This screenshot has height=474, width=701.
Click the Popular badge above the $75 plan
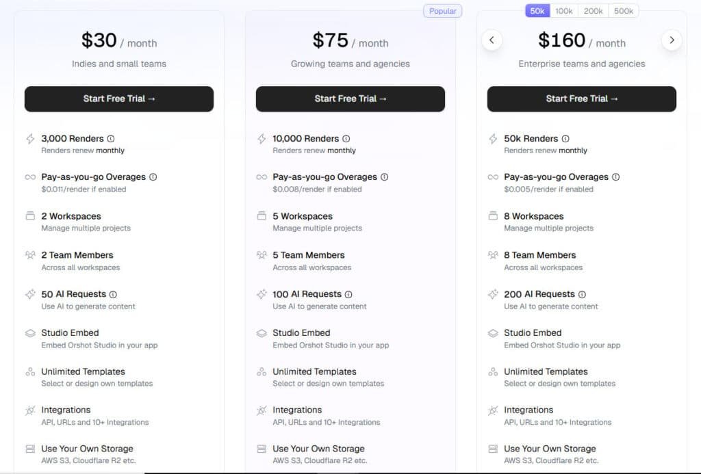[x=442, y=10]
